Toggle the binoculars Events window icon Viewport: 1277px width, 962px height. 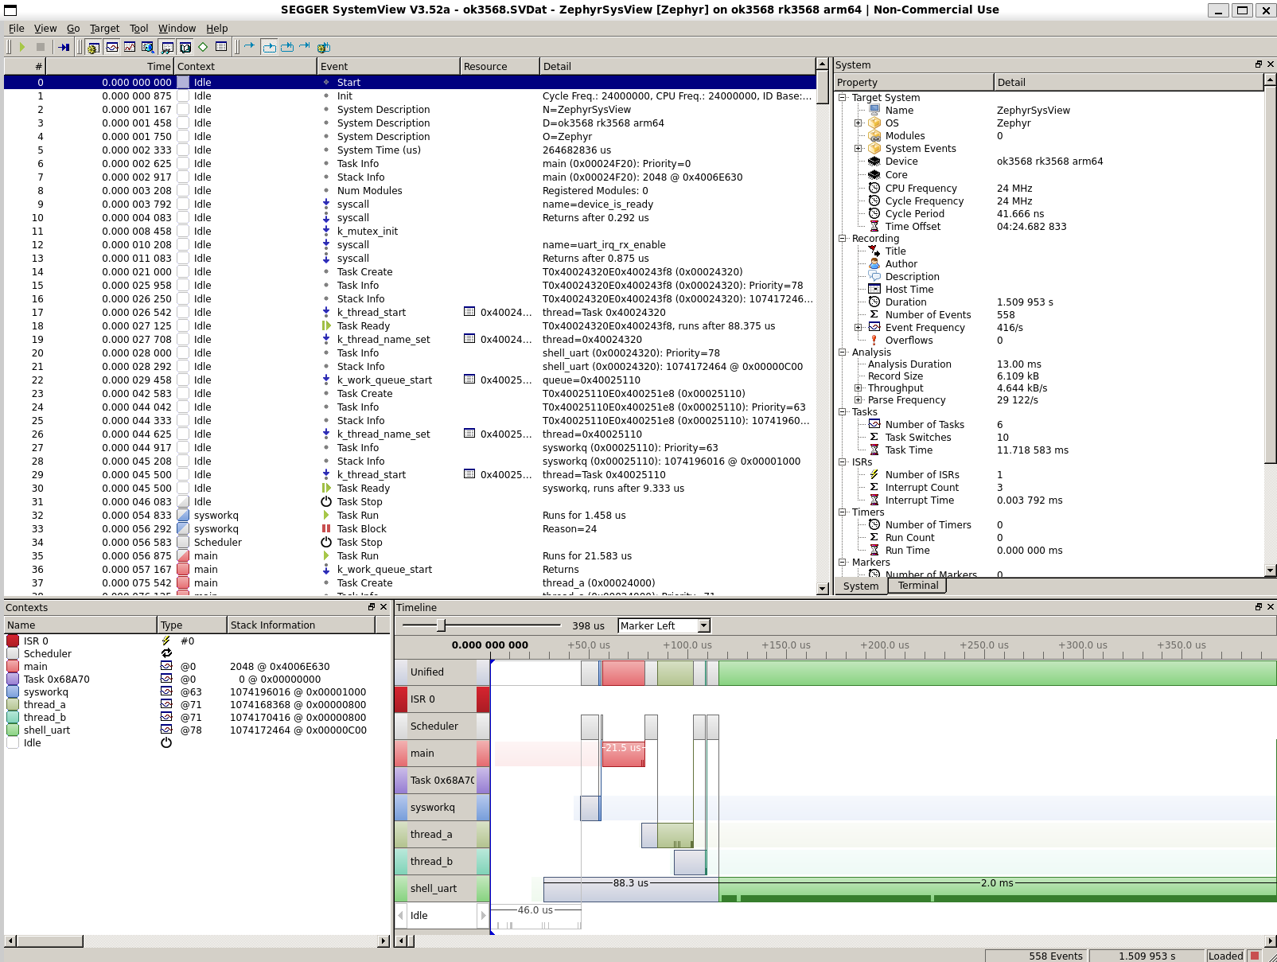167,47
